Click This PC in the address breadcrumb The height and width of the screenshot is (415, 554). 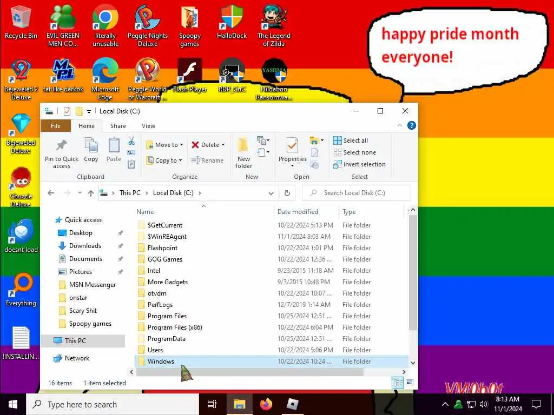click(x=130, y=193)
